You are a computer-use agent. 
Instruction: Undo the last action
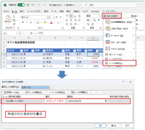[x=32, y=5]
